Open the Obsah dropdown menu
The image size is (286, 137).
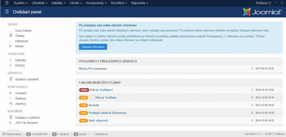pyautogui.click(x=76, y=3)
